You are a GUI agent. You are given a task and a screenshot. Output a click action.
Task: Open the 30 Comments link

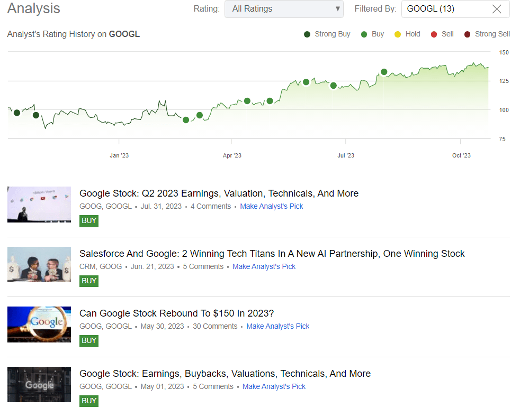coord(215,326)
